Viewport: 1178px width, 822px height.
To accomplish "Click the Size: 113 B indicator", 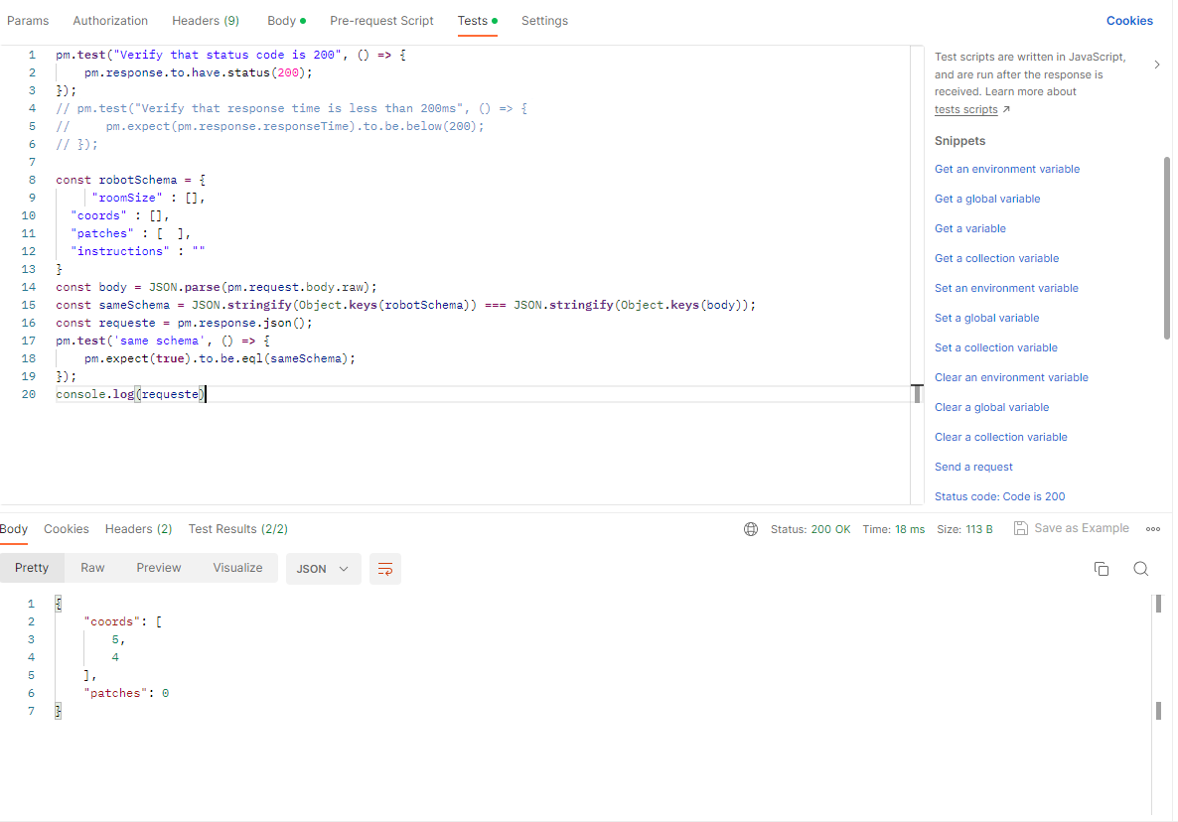I will pyautogui.click(x=964, y=530).
